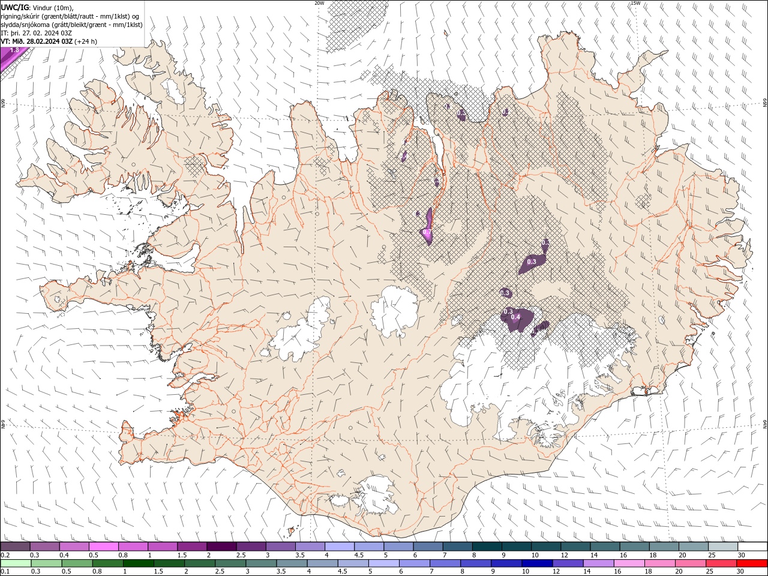This screenshot has width=768, height=576.
Task: Click the 0.2 label under the upper scale
Action: [x=5, y=555]
